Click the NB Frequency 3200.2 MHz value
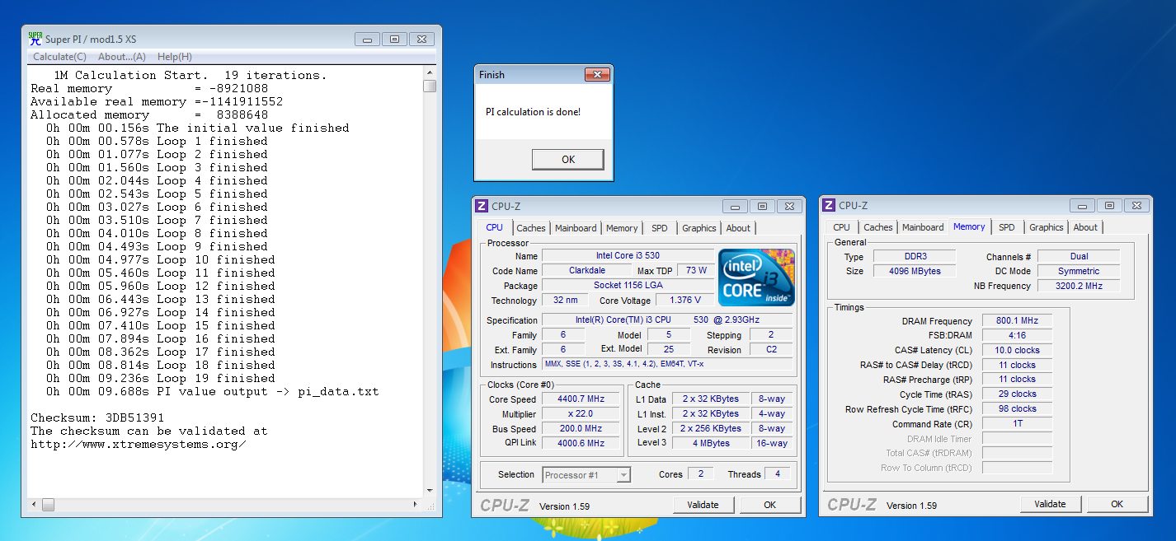 pos(1079,287)
